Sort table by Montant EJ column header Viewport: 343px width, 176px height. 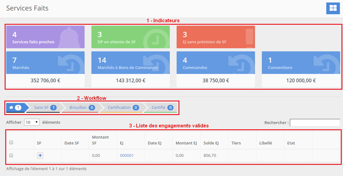(186, 143)
